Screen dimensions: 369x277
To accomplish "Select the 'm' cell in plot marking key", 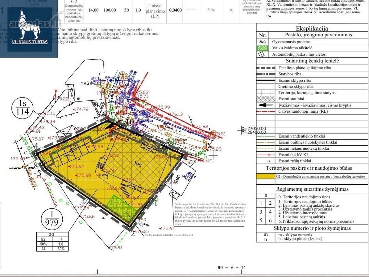I will (266, 235).
